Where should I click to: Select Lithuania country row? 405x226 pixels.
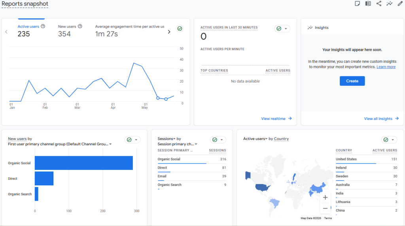point(366,202)
